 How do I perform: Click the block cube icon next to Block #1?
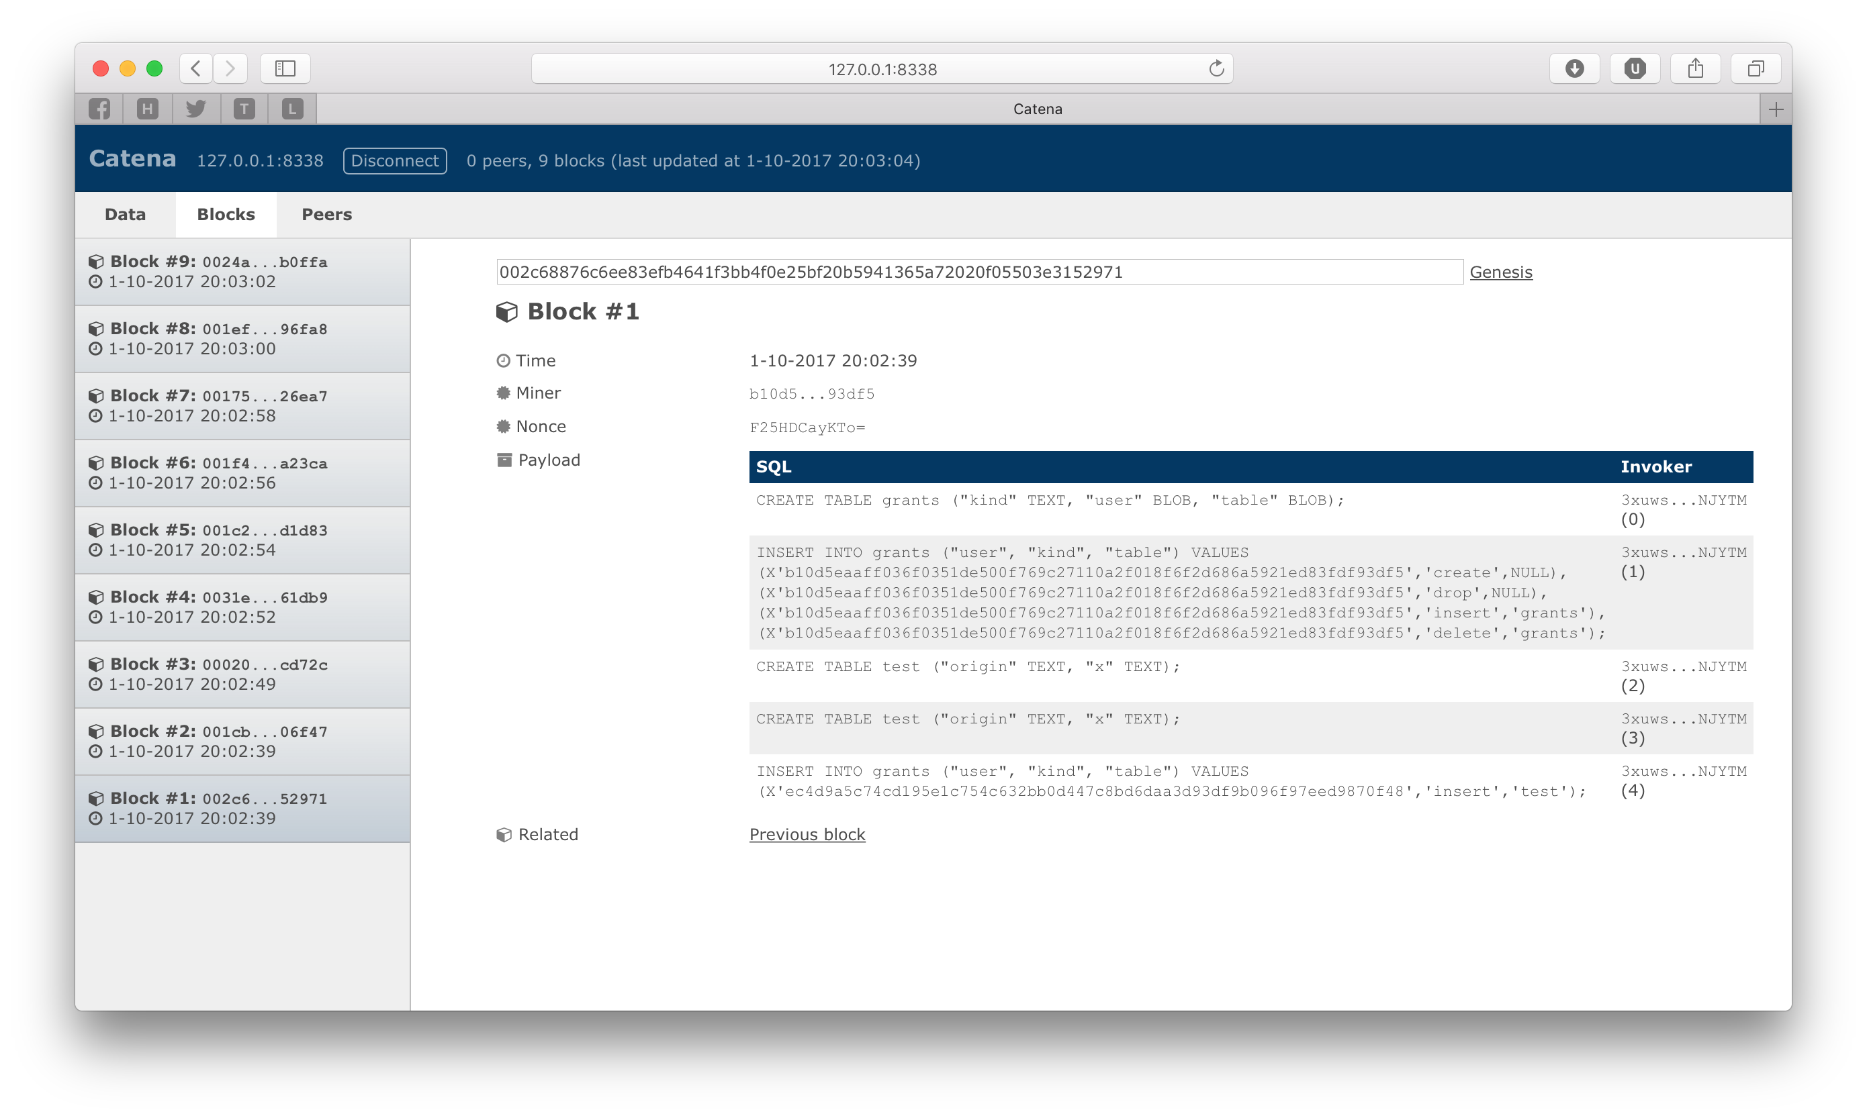pyautogui.click(x=506, y=312)
